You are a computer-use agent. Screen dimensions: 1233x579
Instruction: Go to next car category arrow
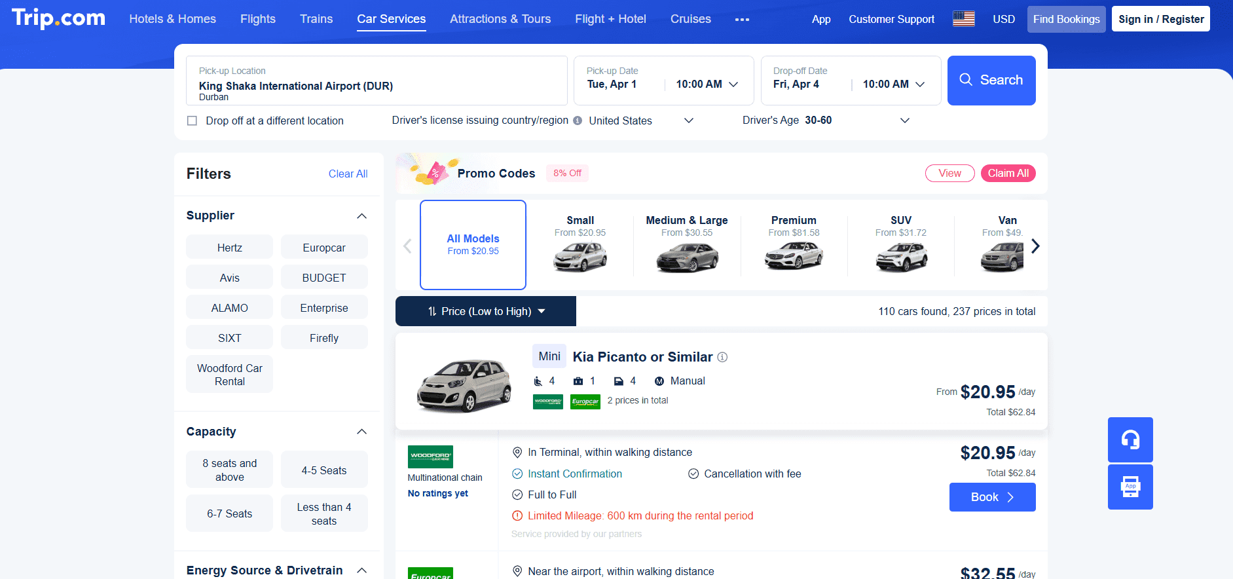[x=1035, y=246]
